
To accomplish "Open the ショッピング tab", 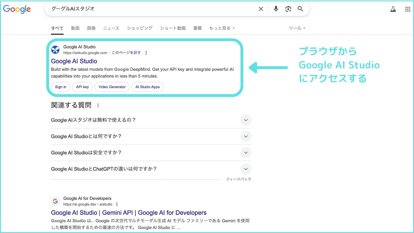I will [x=140, y=28].
